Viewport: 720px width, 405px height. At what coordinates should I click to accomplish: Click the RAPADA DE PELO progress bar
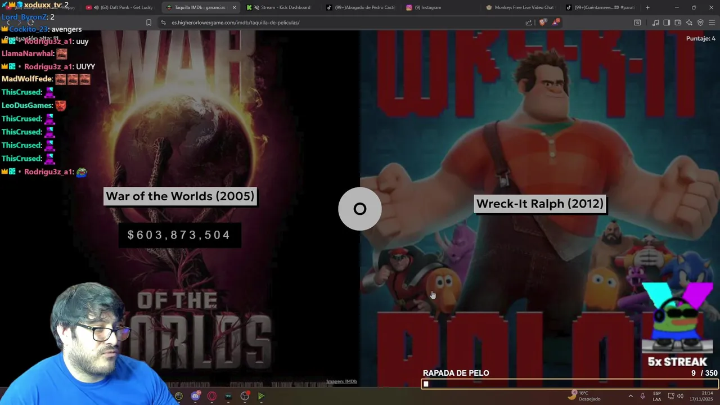(x=570, y=384)
